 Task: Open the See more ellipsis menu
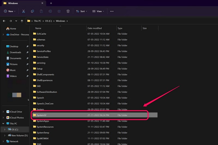[112, 11]
